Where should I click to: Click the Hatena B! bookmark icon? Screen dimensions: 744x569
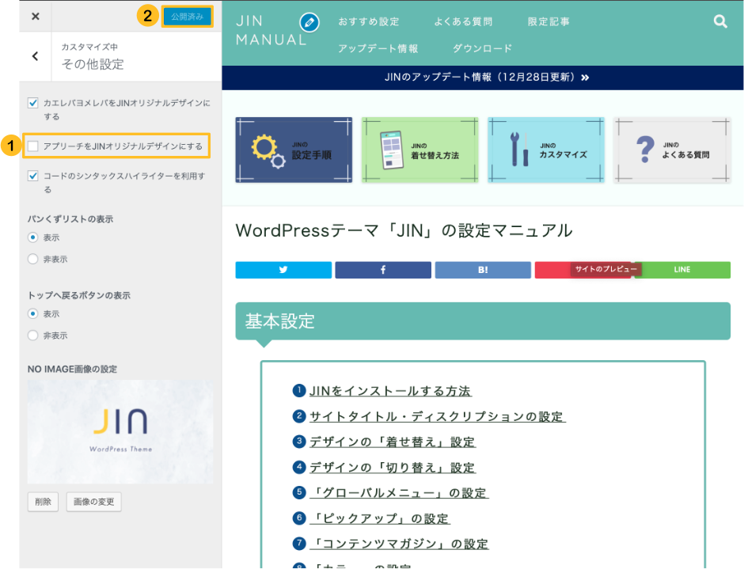(483, 269)
